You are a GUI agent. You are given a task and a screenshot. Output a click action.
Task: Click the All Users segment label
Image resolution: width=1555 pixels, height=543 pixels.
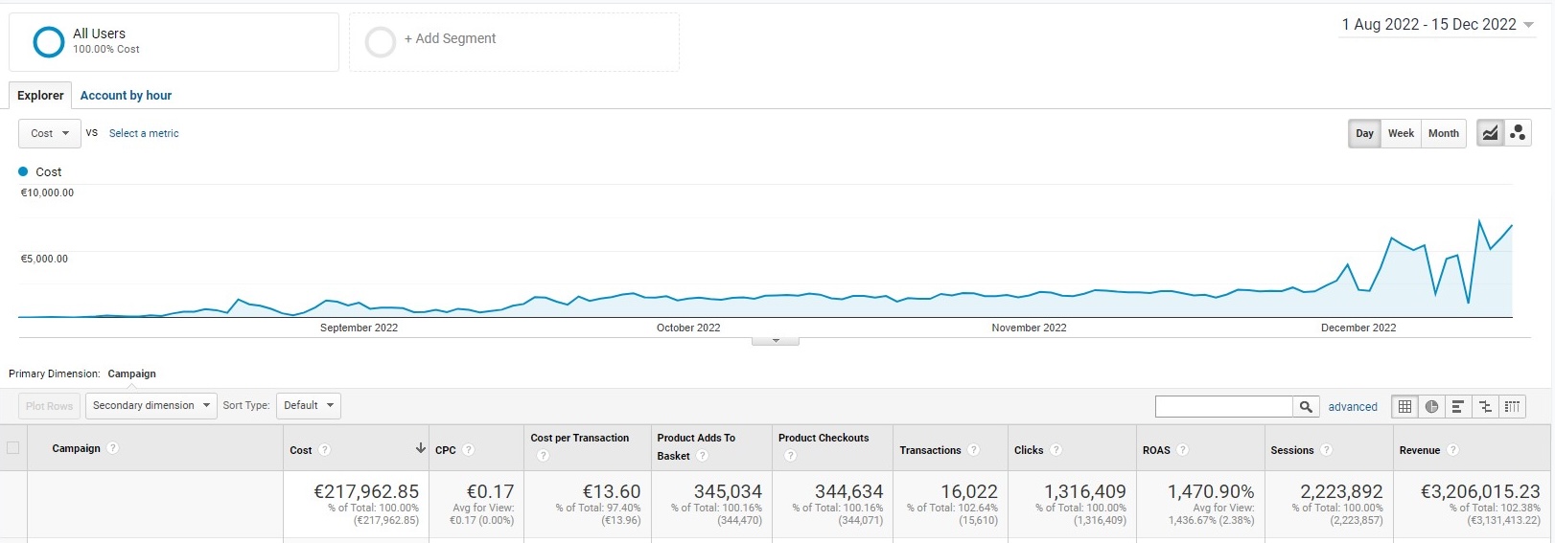[99, 34]
